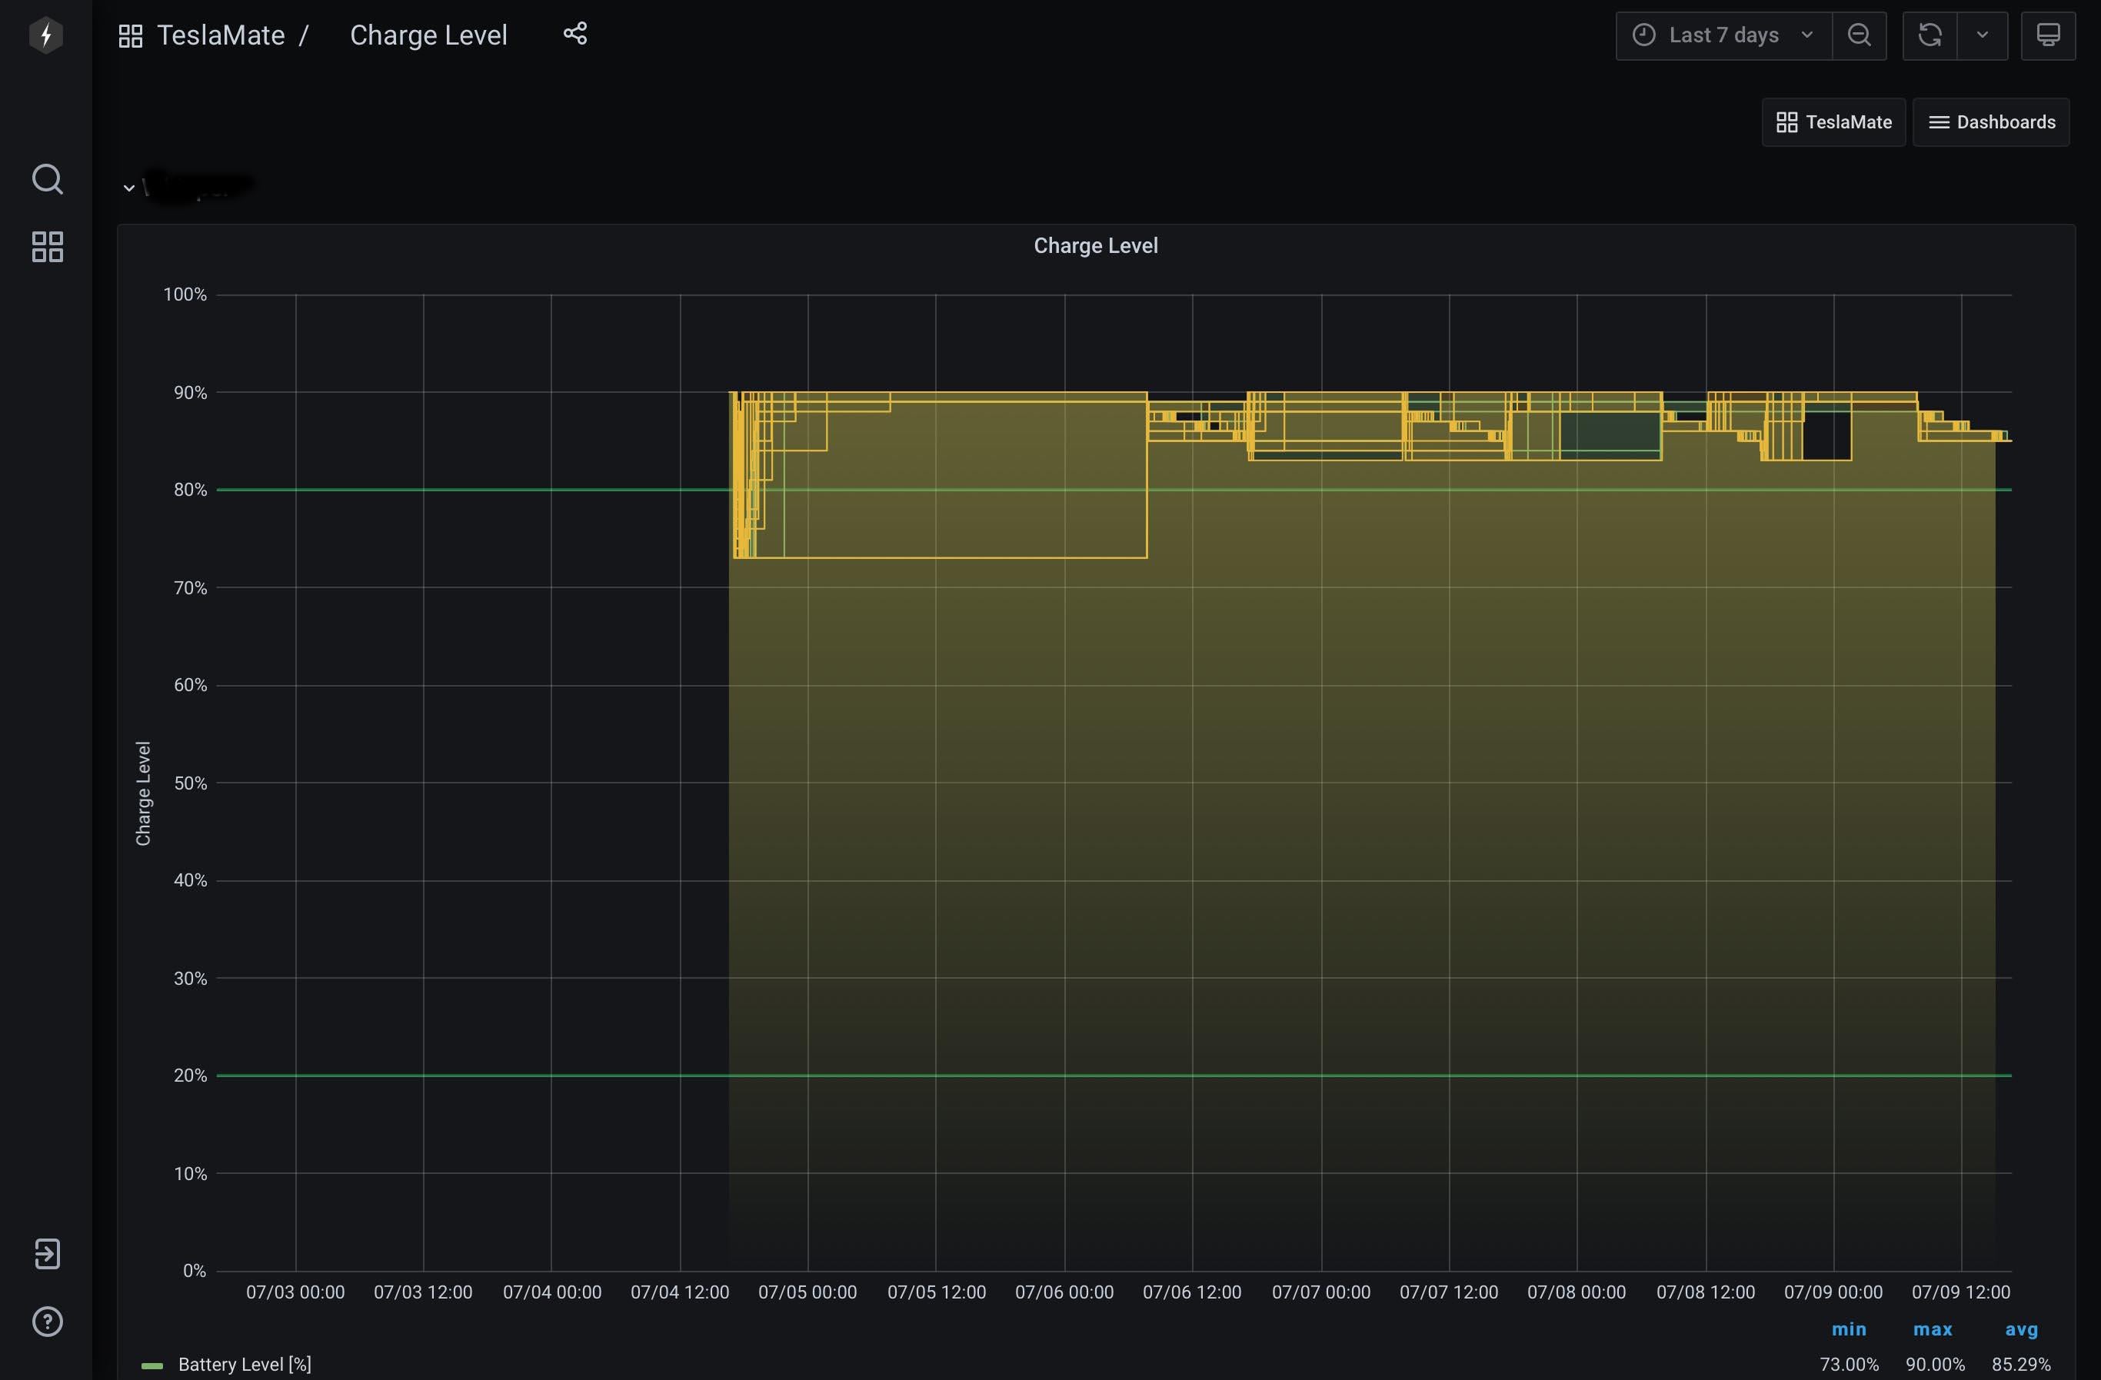
Task: Zoom out the time range
Action: pos(1859,35)
